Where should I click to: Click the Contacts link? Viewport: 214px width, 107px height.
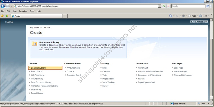(70, 71)
